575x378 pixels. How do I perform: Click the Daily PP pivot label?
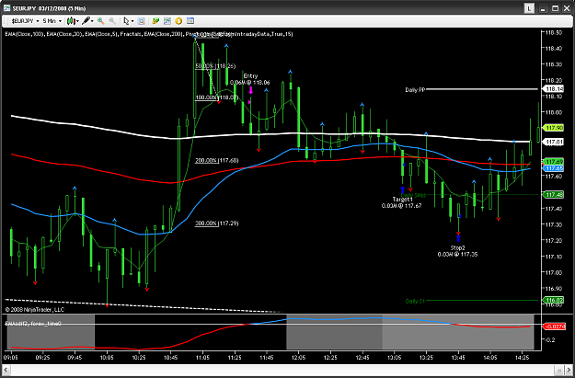coord(415,89)
